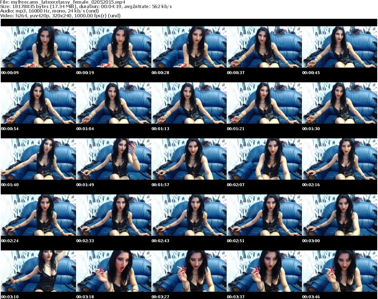Click the 00:02:16 timestamp label

point(311,185)
